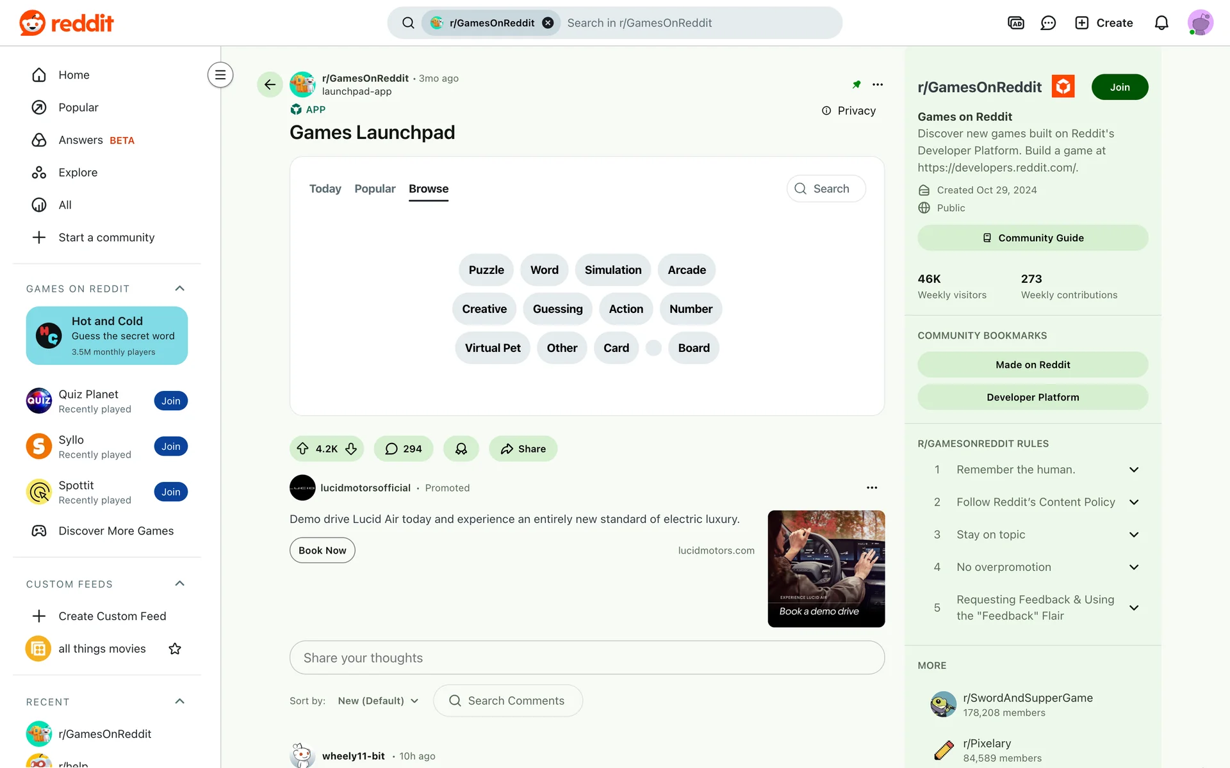The height and width of the screenshot is (768, 1230).
Task: Join the r/GamesOnReddit community
Action: click(1119, 87)
